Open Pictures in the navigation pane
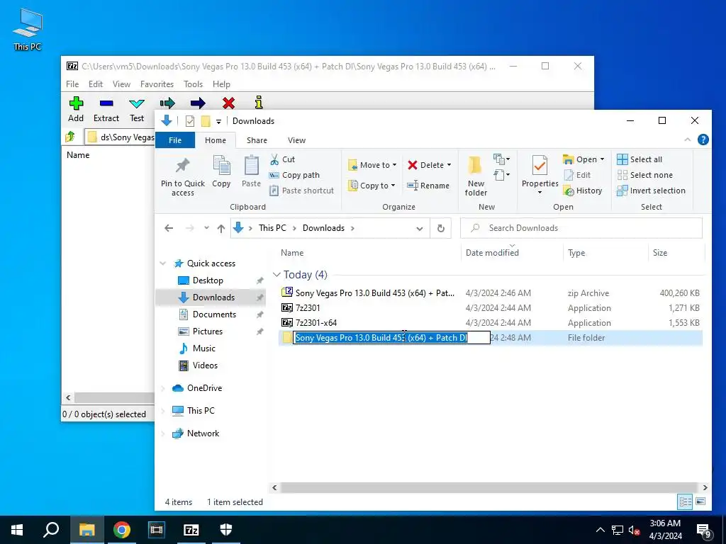The width and height of the screenshot is (726, 544). tap(208, 331)
